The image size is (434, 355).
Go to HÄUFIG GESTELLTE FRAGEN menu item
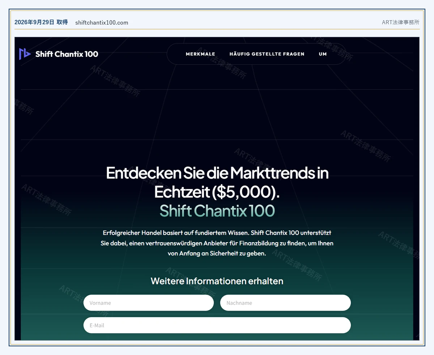(267, 54)
